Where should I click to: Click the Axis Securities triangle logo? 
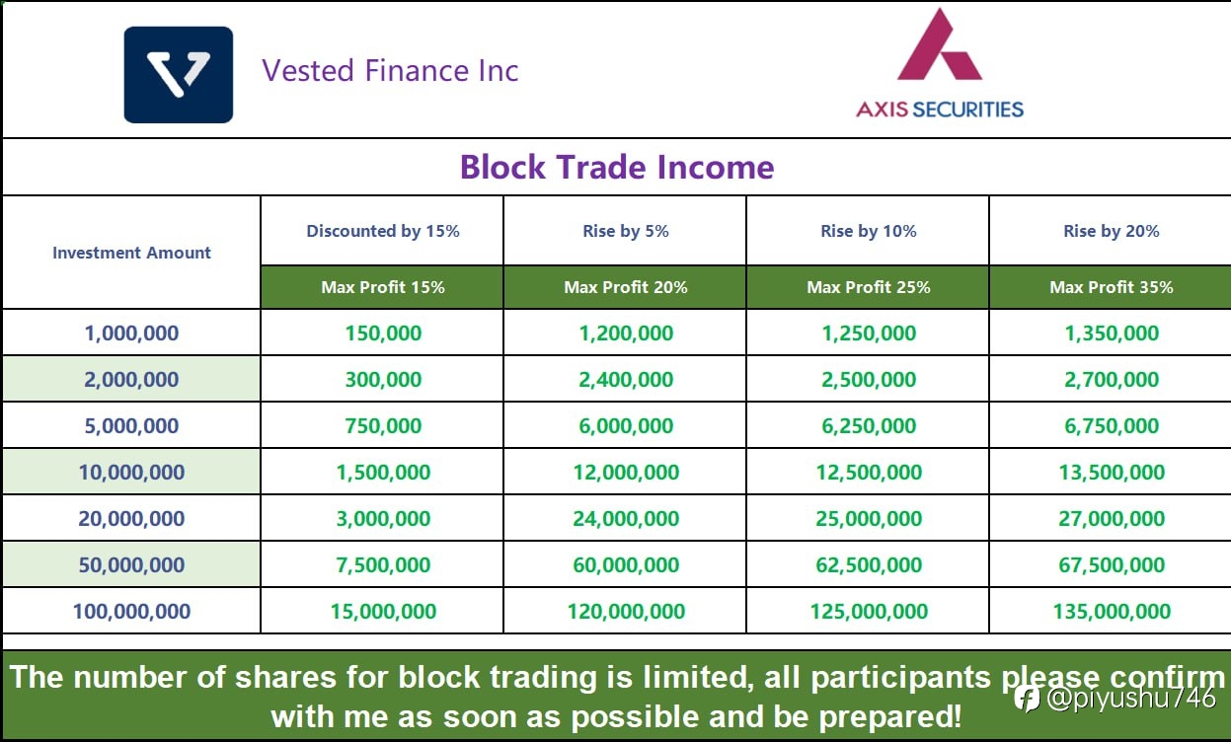939,44
